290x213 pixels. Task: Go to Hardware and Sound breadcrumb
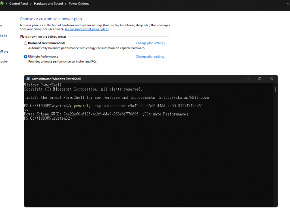(48, 3)
